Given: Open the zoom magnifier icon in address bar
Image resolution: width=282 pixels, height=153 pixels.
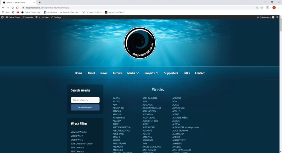Looking at the screenshot, I should [x=257, y=8].
